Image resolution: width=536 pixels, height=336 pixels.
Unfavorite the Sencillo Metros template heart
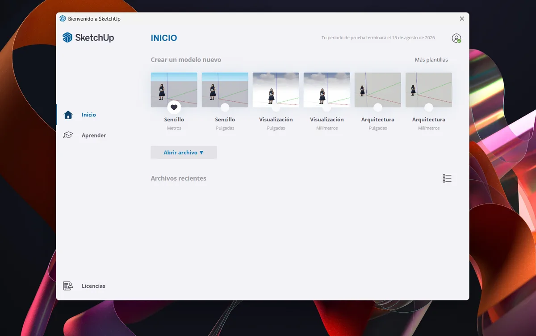(x=174, y=107)
